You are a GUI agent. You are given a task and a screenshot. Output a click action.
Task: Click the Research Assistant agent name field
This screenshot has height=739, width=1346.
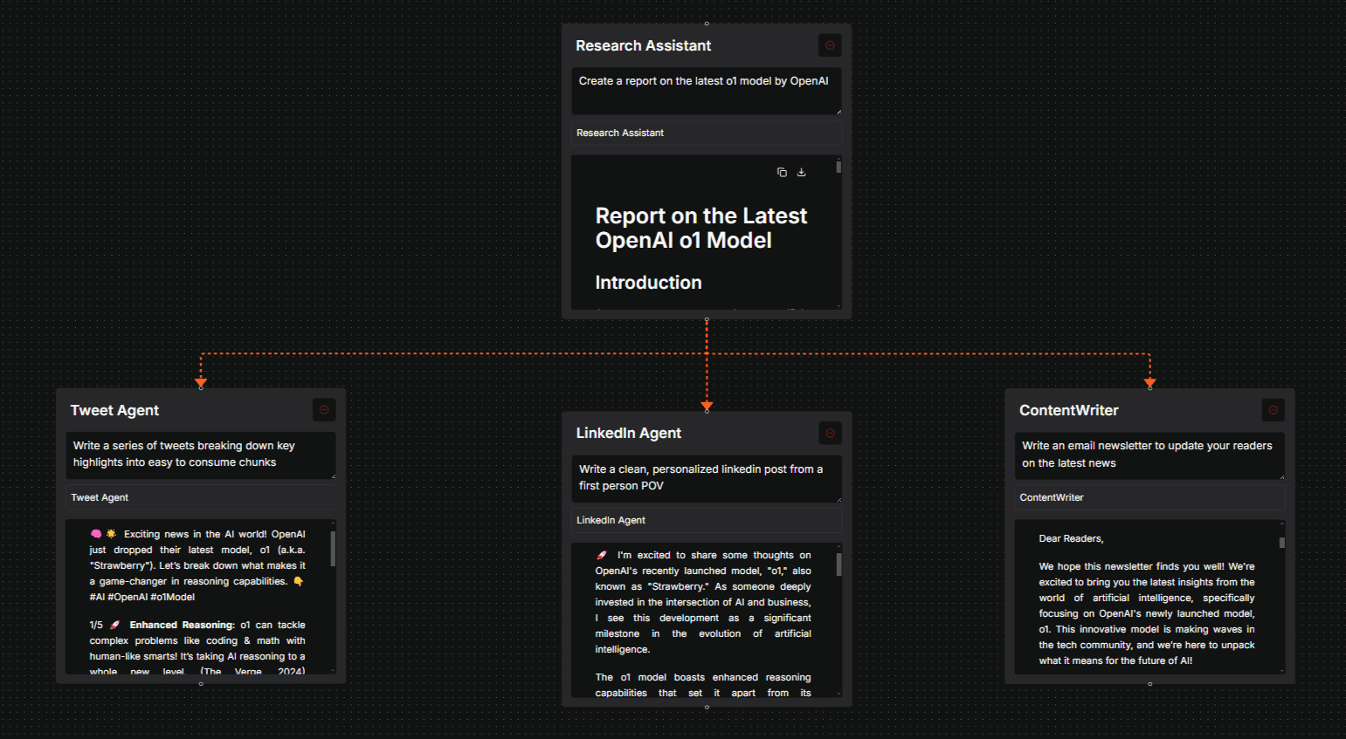coord(706,133)
